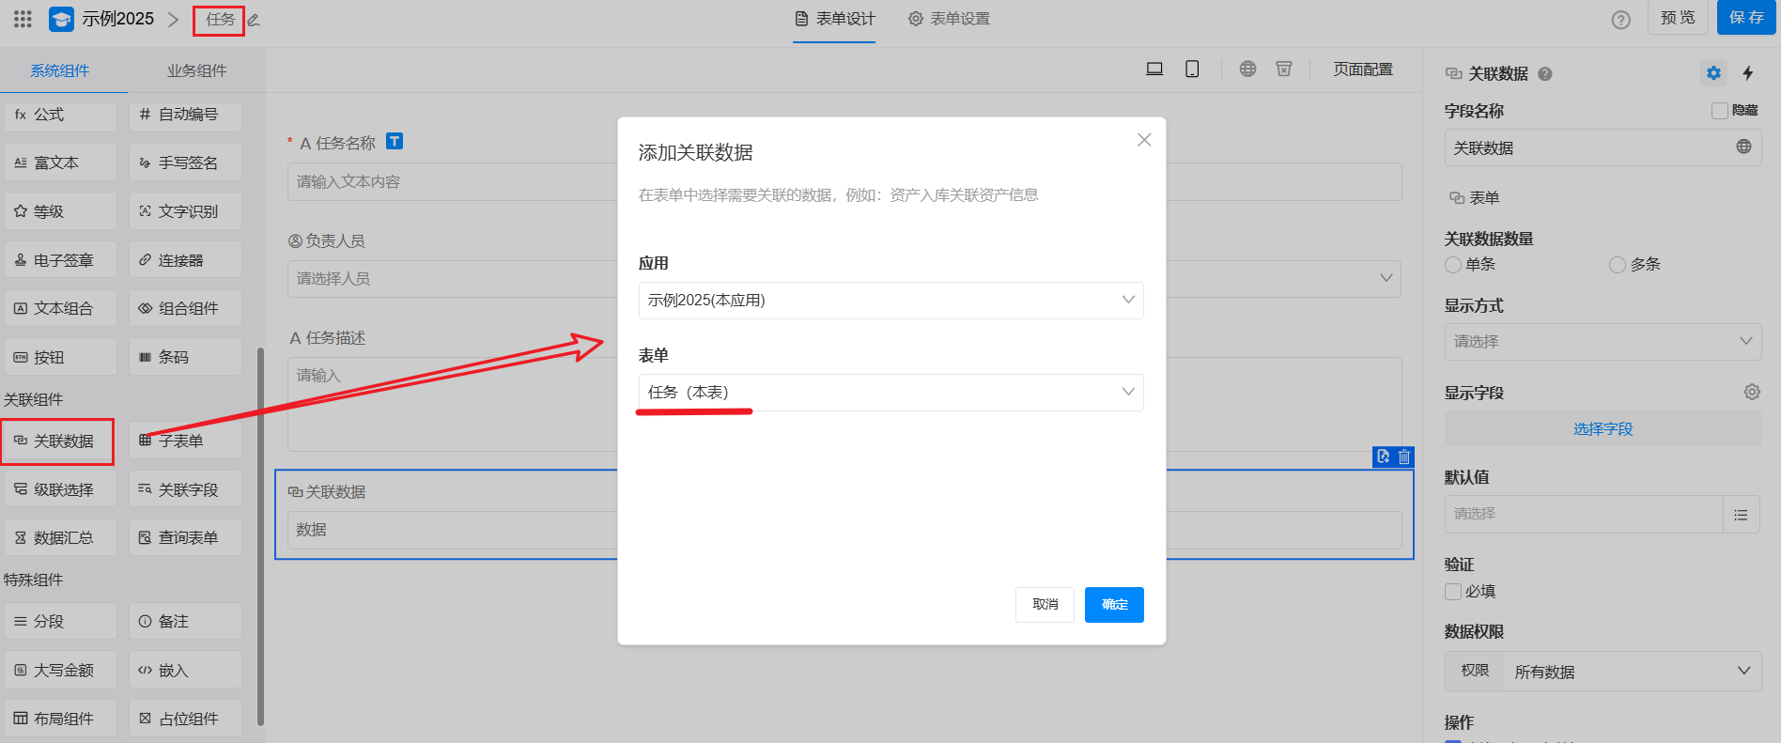Check the 必填 validation box

pos(1453,592)
